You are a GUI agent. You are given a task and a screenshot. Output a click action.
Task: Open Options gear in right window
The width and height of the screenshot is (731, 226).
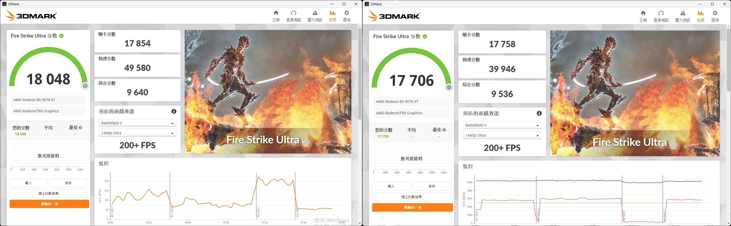click(715, 13)
